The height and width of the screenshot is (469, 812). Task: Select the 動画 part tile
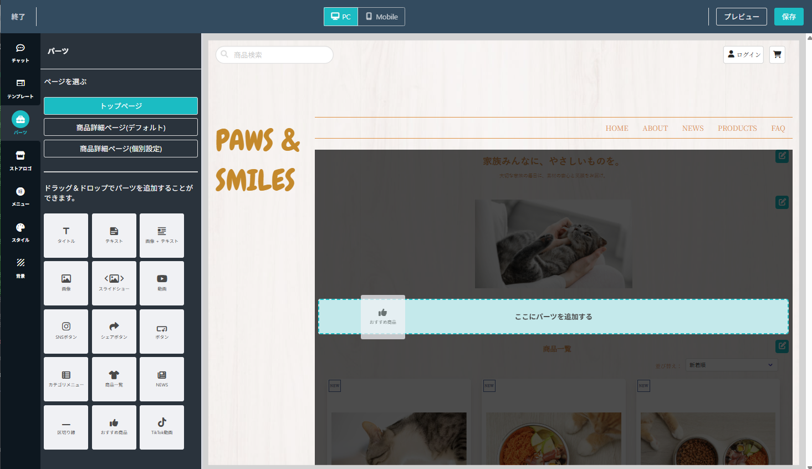pos(162,283)
